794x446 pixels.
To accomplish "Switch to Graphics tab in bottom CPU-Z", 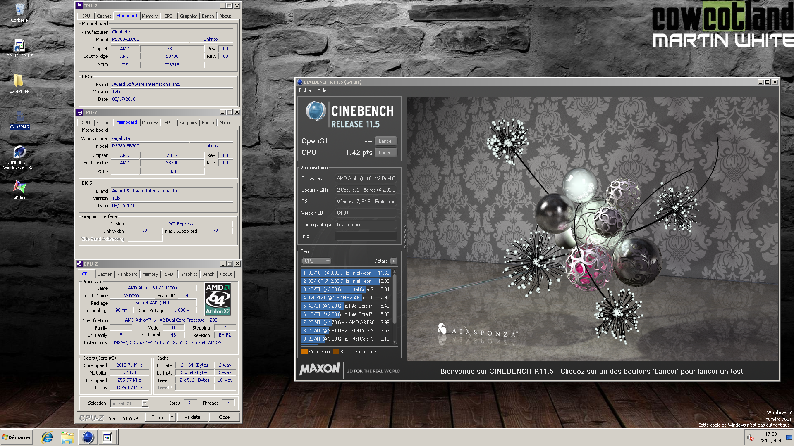I will pyautogui.click(x=189, y=274).
